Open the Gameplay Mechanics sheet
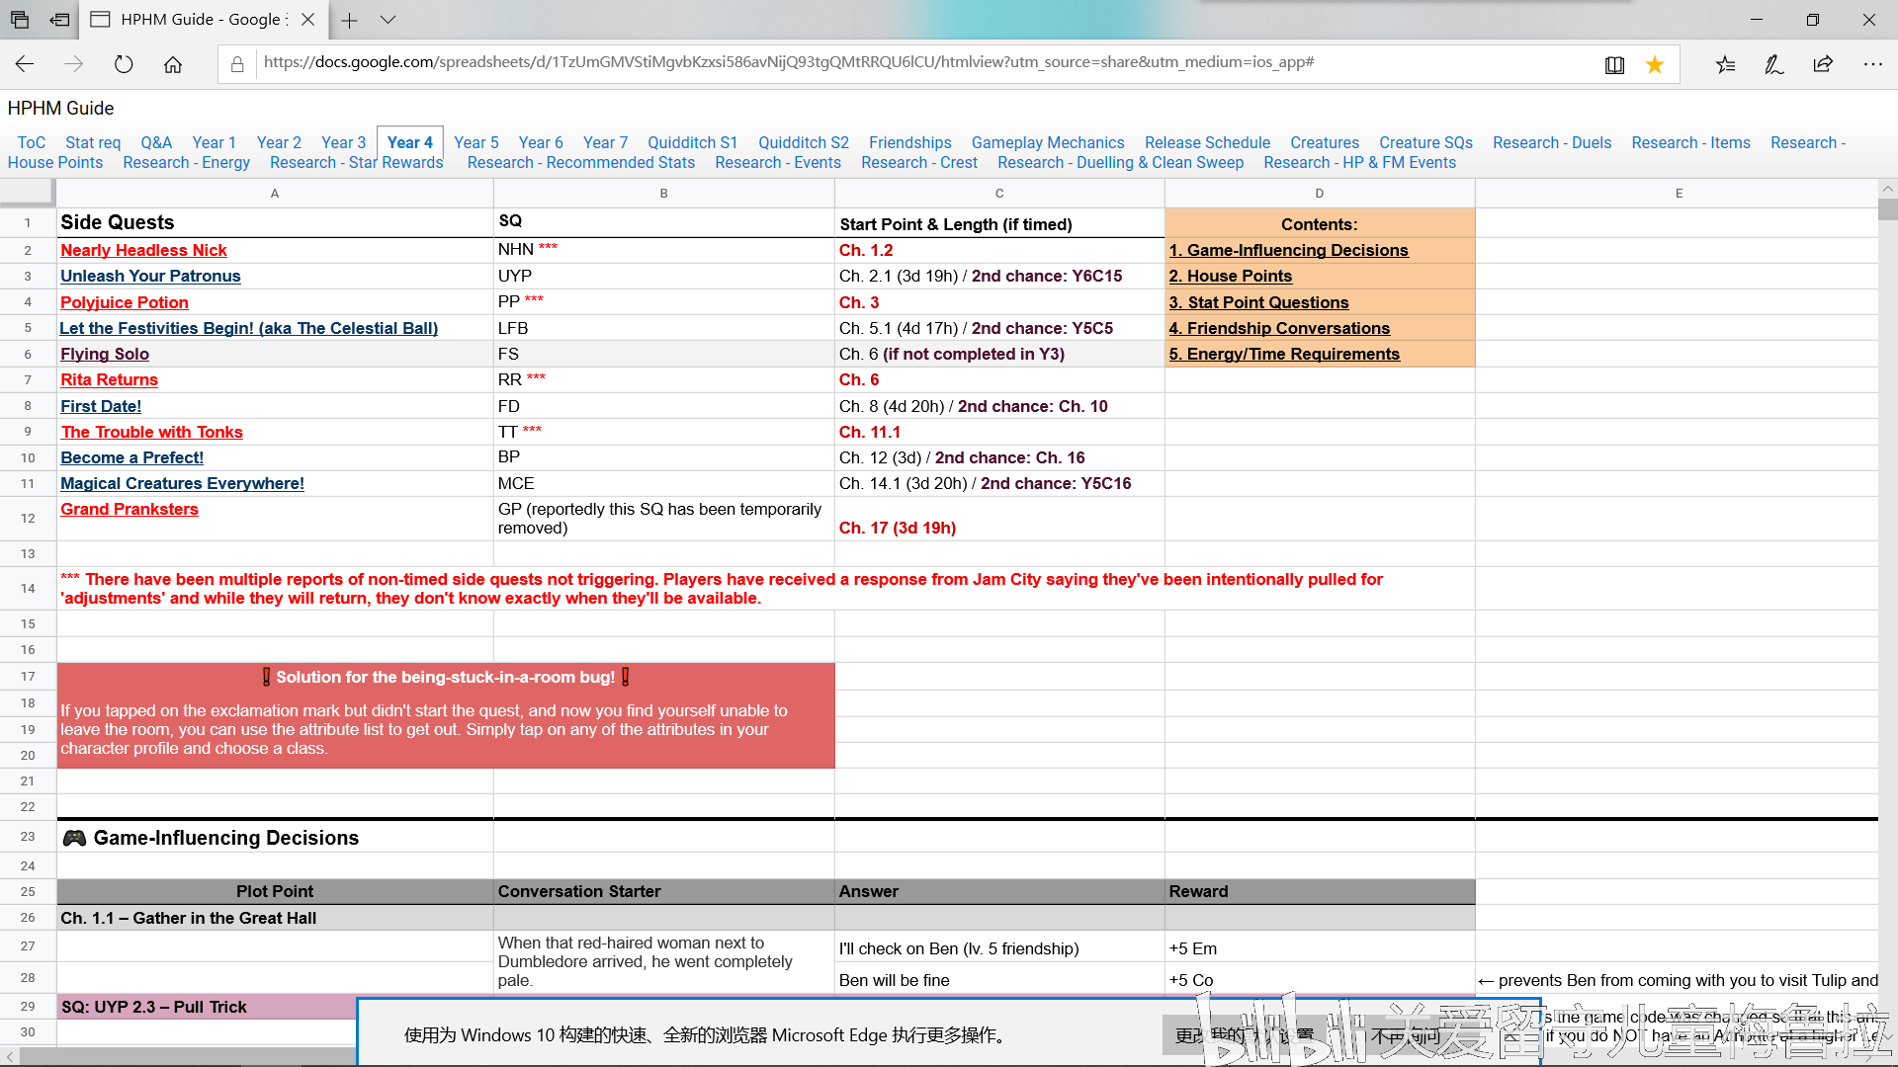The height and width of the screenshot is (1067, 1898). 1048,142
